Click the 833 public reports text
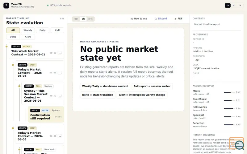 pos(61,5)
